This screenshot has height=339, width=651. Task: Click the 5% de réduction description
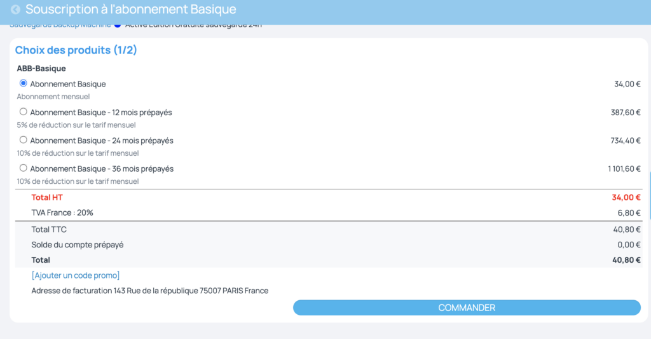click(x=76, y=125)
